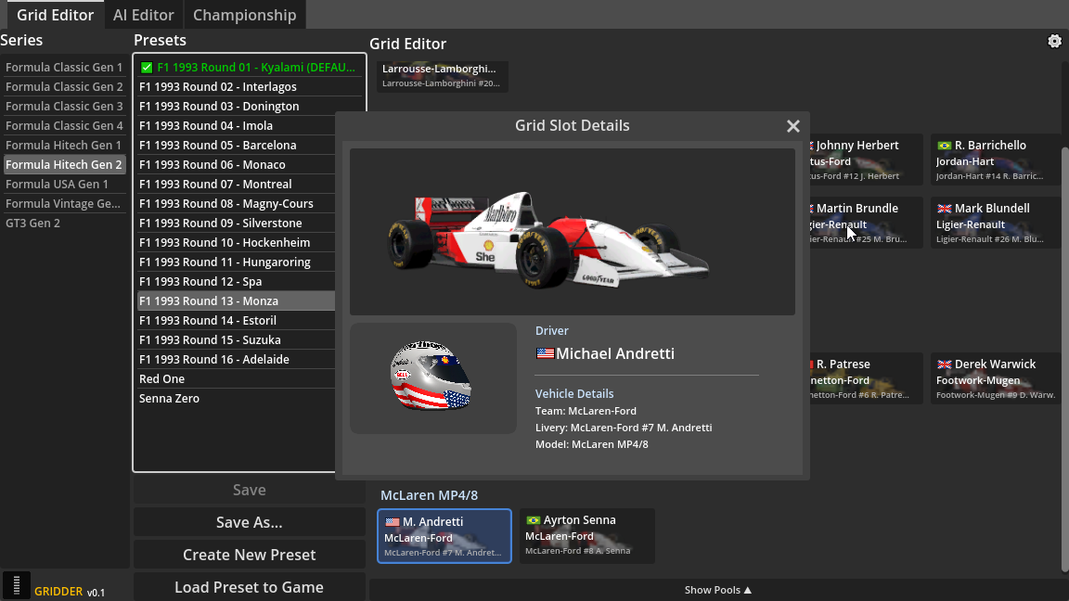Select the Martin Brundle Ligier-Renault card
The image size is (1069, 601).
tap(866, 223)
